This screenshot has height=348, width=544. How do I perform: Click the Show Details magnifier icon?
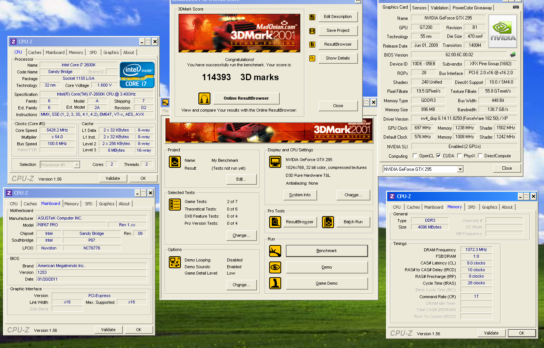pyautogui.click(x=312, y=58)
